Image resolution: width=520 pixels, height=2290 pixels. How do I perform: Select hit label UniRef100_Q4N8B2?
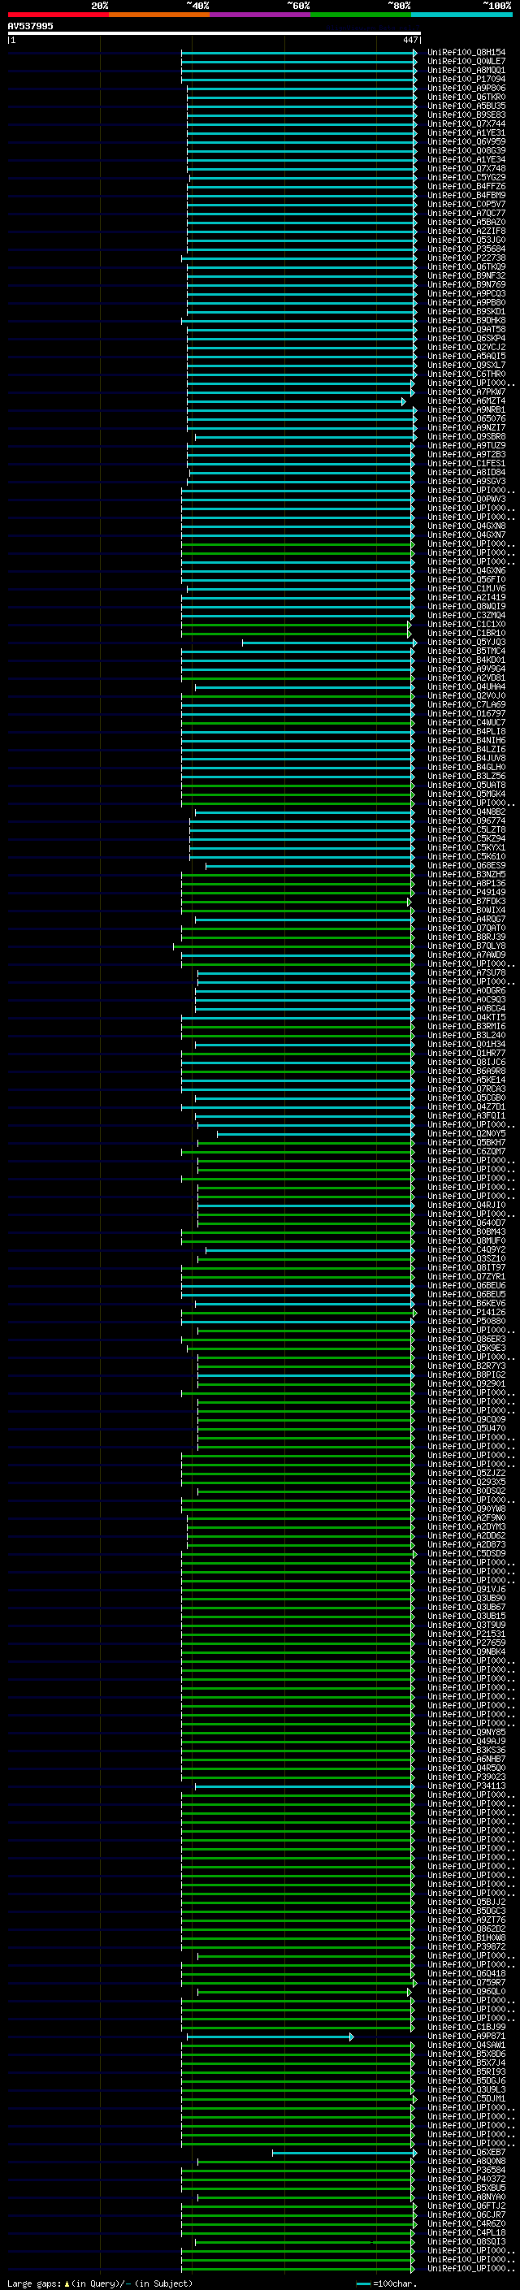coord(466,812)
